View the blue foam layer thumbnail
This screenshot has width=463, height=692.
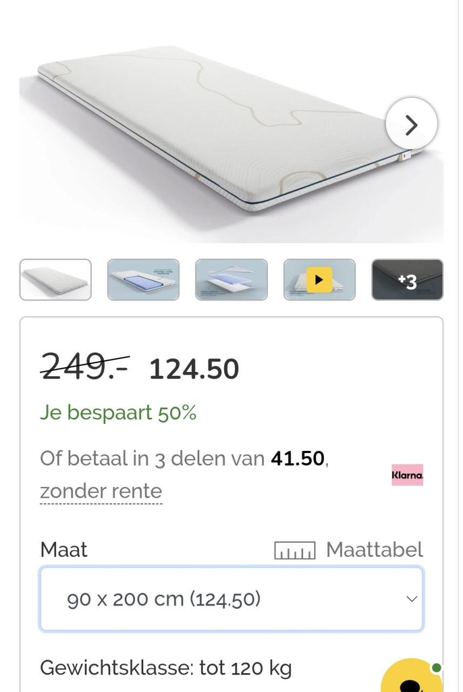pos(143,280)
